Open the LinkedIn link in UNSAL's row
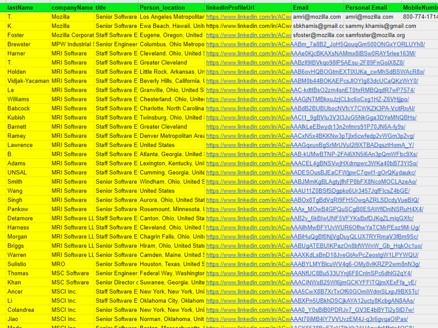 click(311, 173)
